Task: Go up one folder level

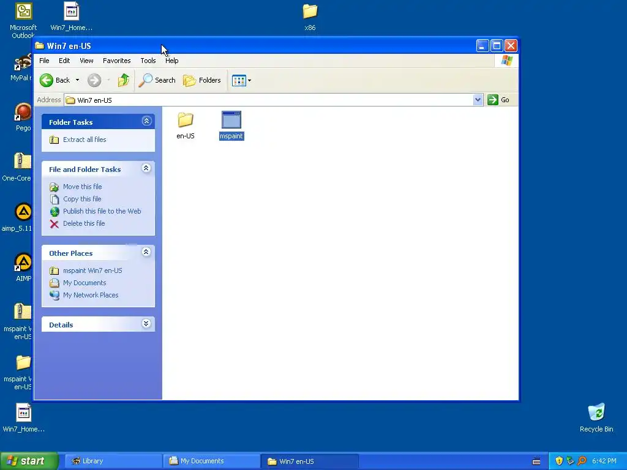Action: point(124,80)
